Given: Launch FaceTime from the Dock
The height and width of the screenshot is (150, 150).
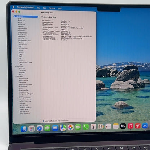Looking at the screenshot, I should pyautogui.click(x=78, y=127).
